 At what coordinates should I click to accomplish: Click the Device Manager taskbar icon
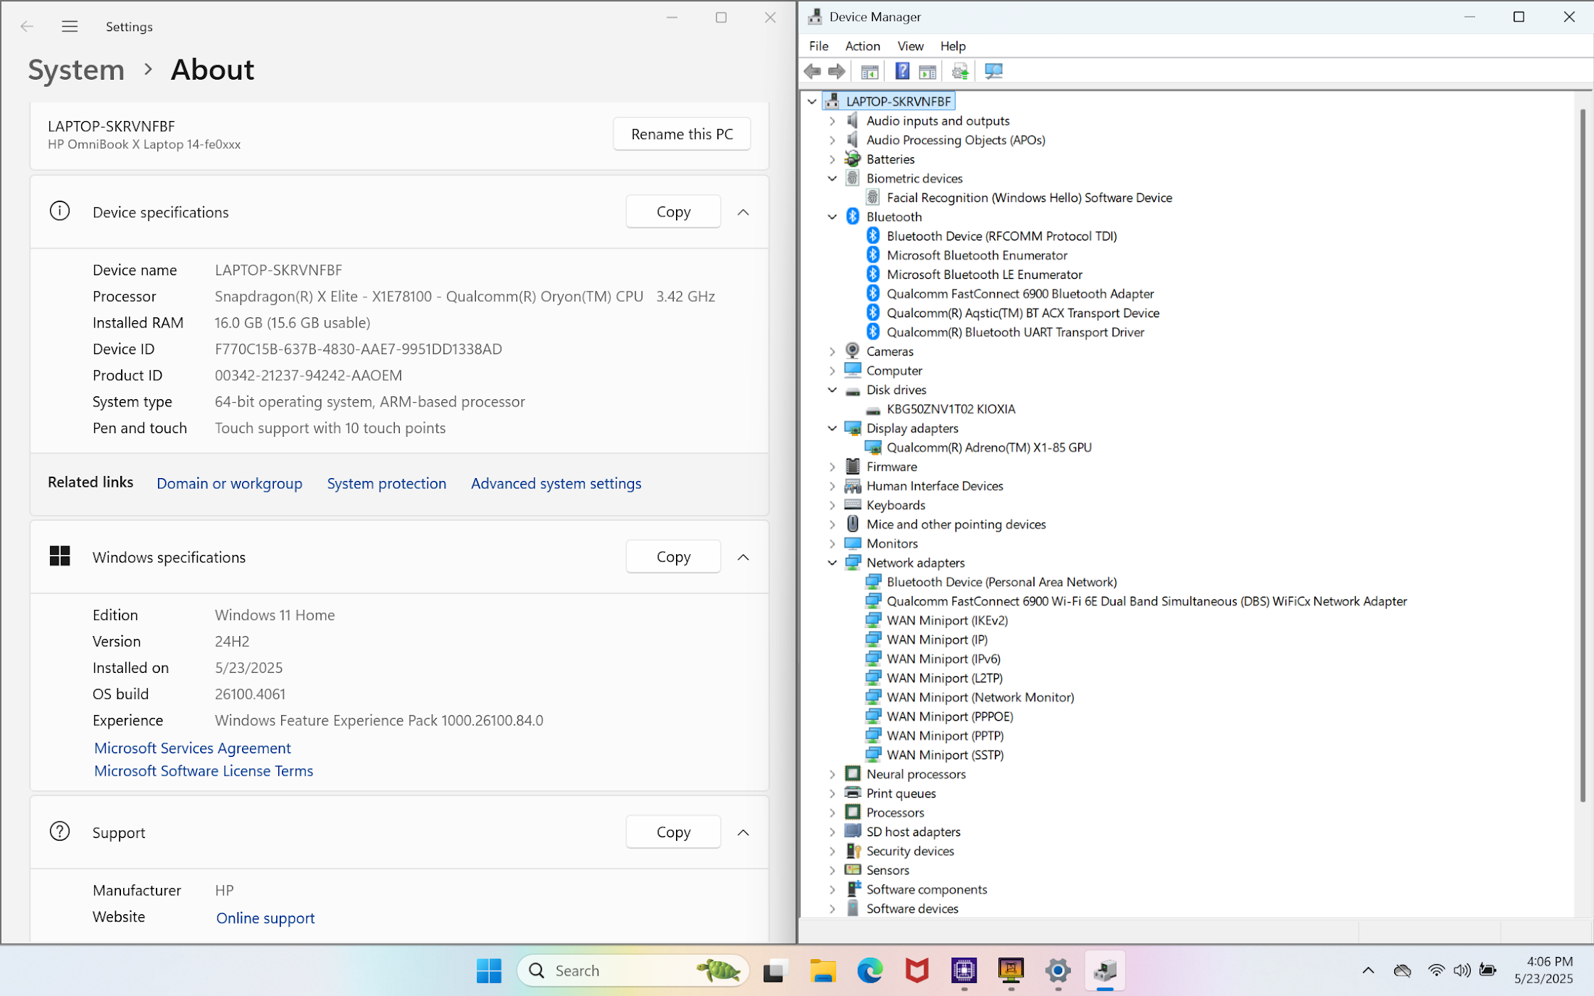click(1105, 971)
